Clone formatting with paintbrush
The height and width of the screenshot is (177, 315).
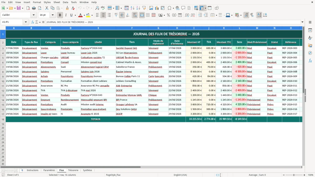click(x=67, y=8)
